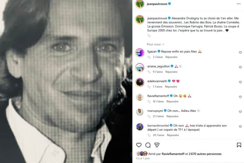Expand the 'Pour vous' comment sorting dropdown
The height and width of the screenshot is (163, 244).
point(156,44)
